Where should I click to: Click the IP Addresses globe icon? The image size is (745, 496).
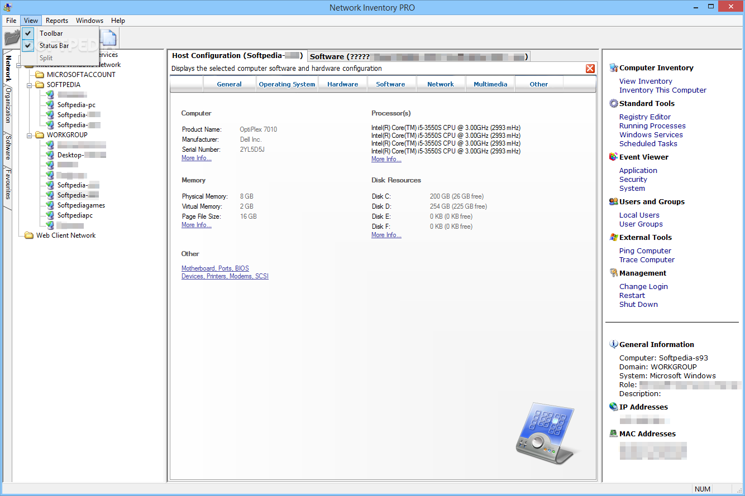[614, 407]
